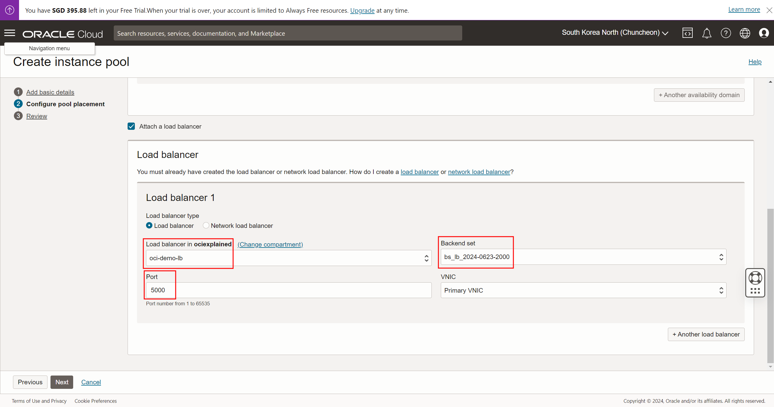
Task: Open the hamburger navigation menu
Action: pos(10,33)
